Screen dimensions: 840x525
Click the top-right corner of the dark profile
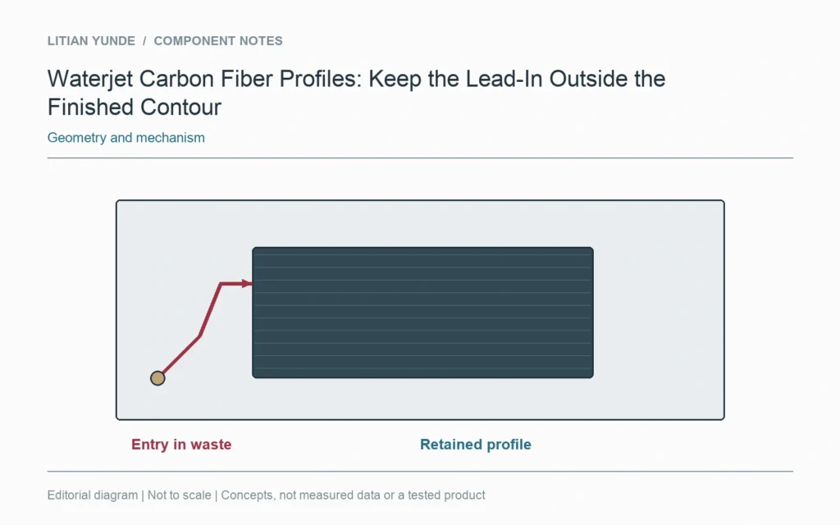[591, 250]
